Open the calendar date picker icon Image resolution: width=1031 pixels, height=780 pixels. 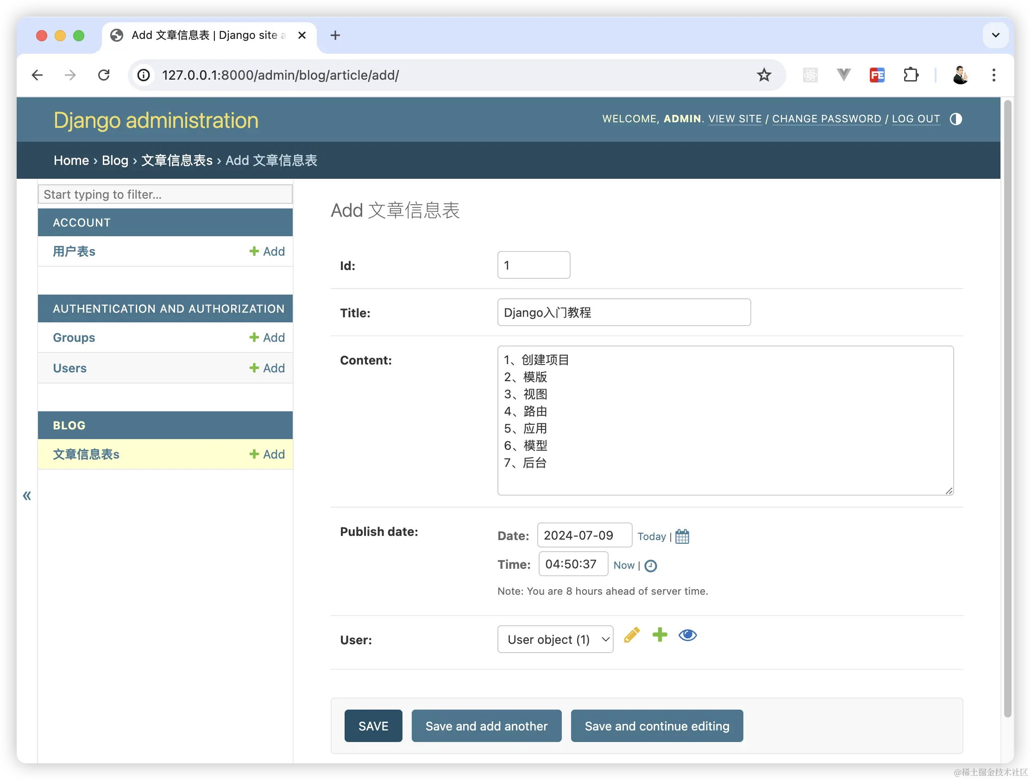682,536
